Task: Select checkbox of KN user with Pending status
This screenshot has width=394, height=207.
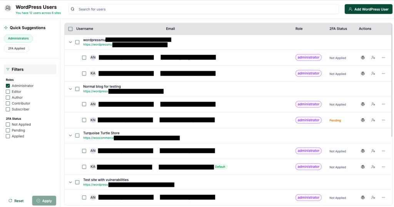Action: pos(84,120)
